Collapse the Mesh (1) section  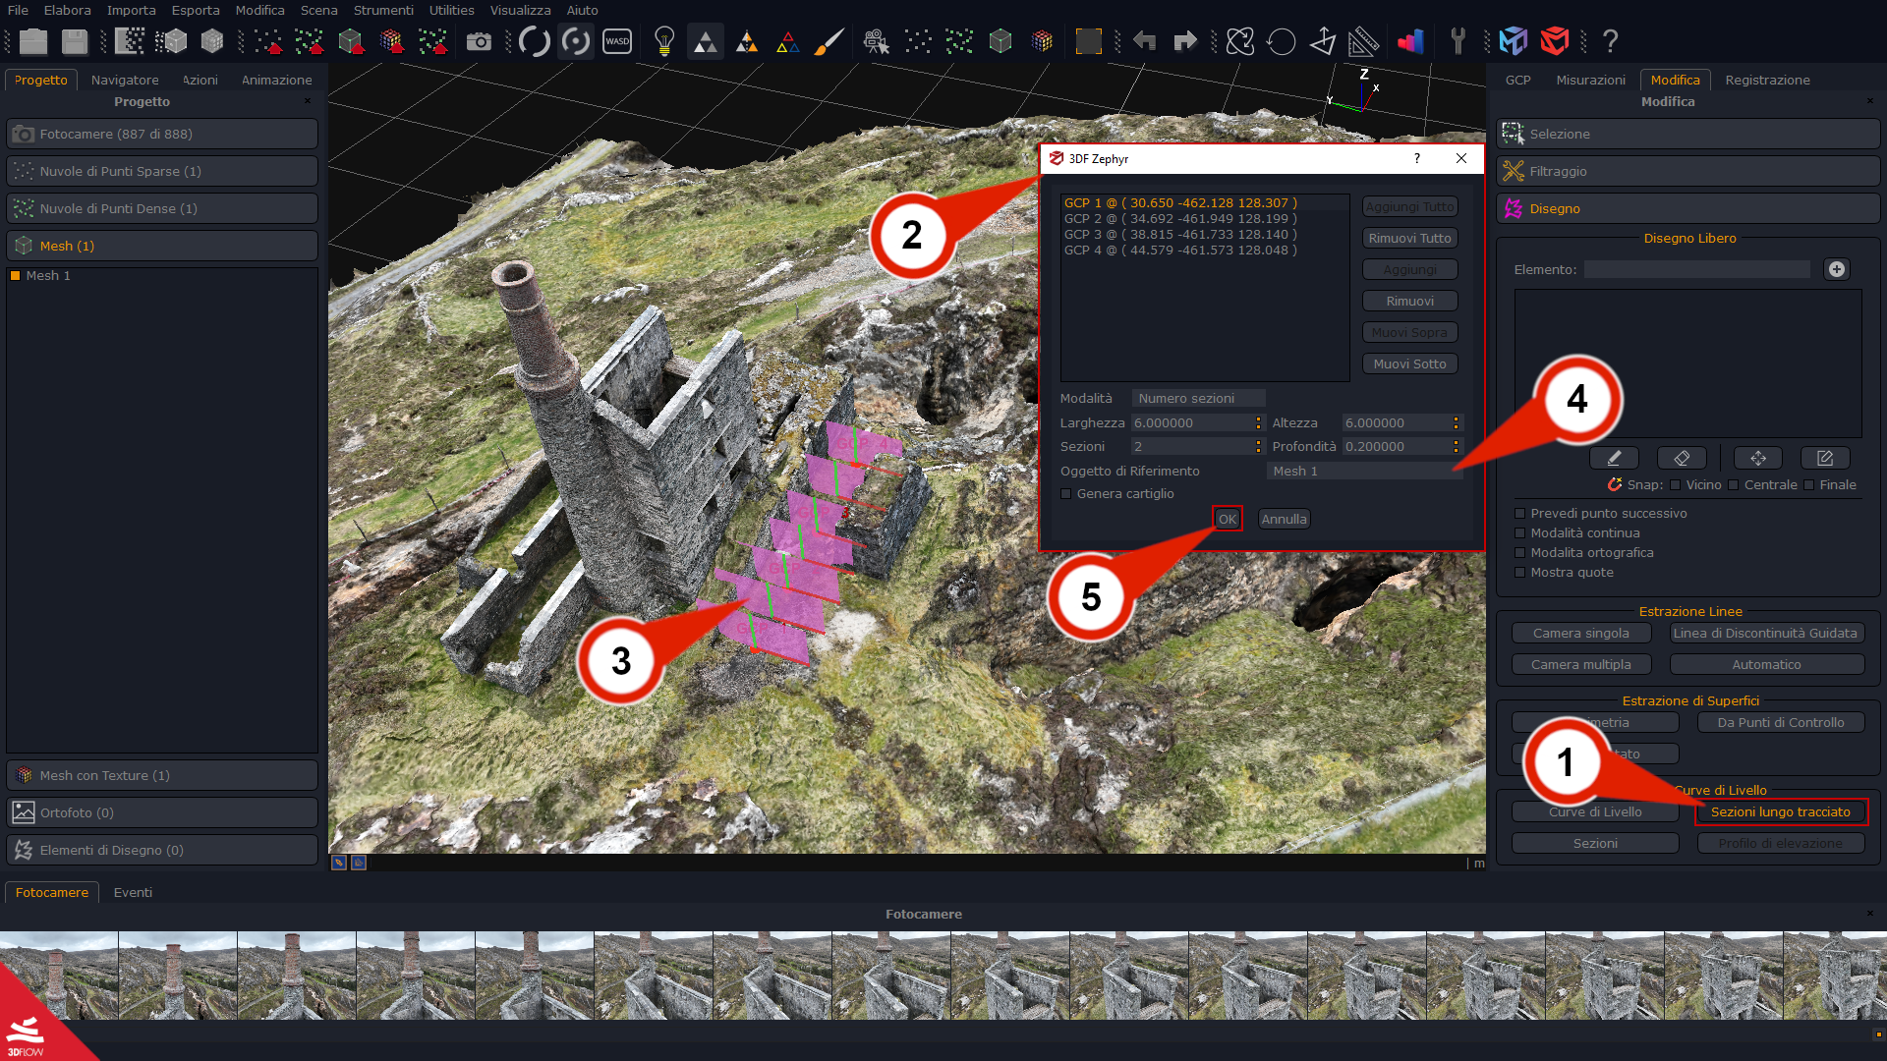click(162, 247)
